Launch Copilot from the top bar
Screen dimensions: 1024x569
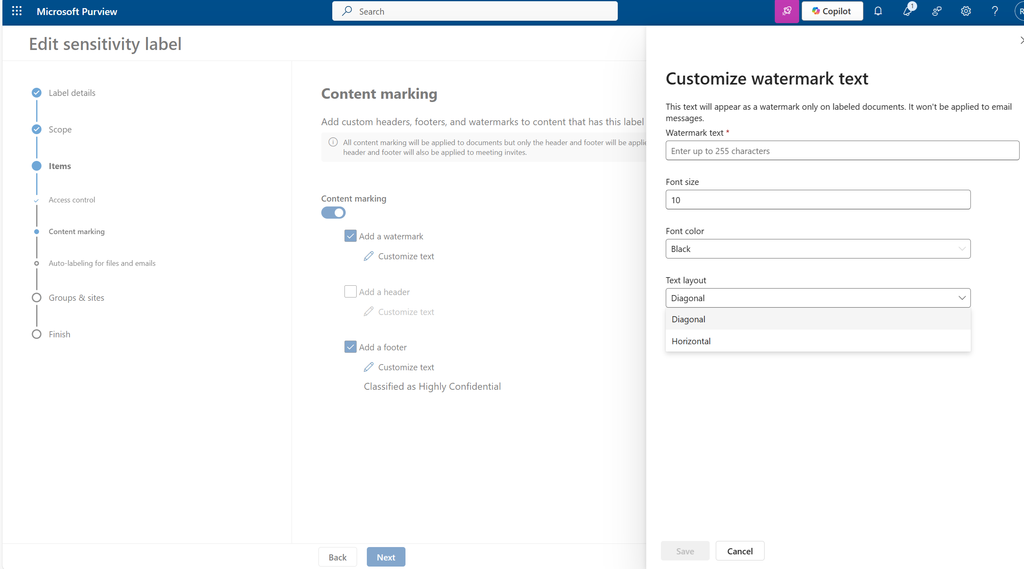click(x=832, y=11)
